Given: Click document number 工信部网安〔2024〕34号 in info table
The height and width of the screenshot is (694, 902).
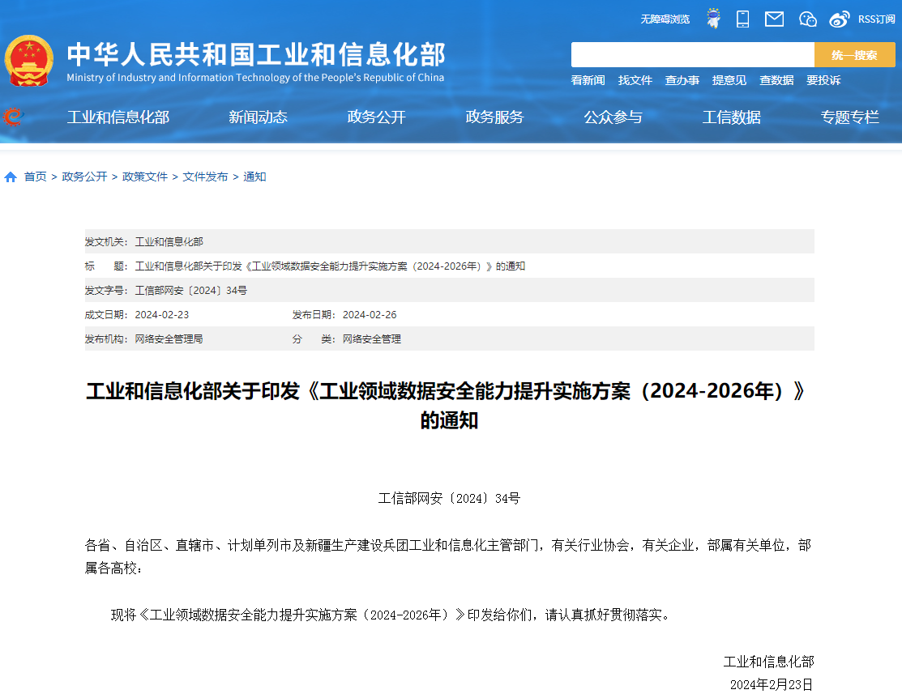Looking at the screenshot, I should click(x=191, y=291).
